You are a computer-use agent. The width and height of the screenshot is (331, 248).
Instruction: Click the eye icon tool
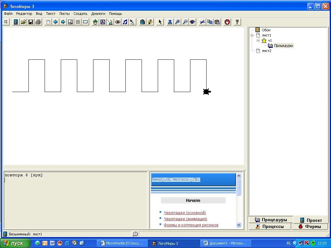click(x=192, y=22)
